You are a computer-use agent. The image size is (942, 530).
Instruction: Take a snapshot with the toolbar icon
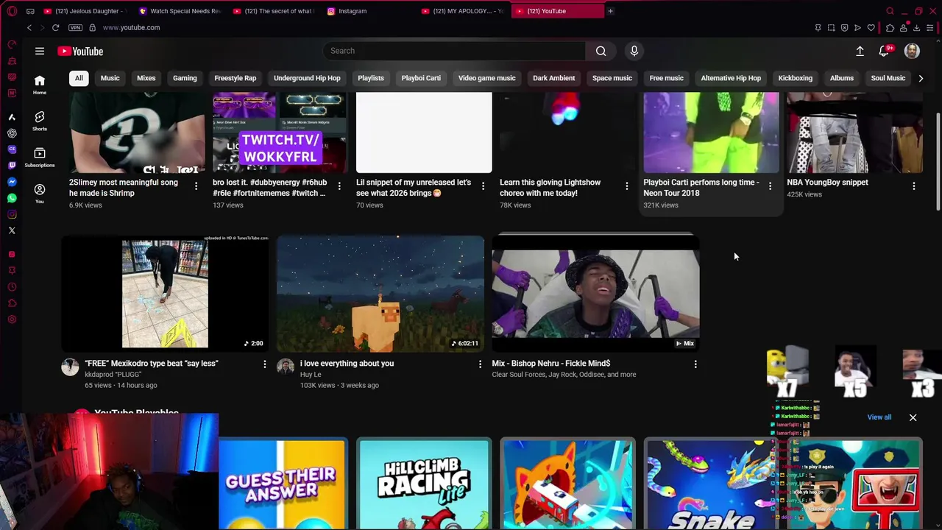(x=831, y=28)
